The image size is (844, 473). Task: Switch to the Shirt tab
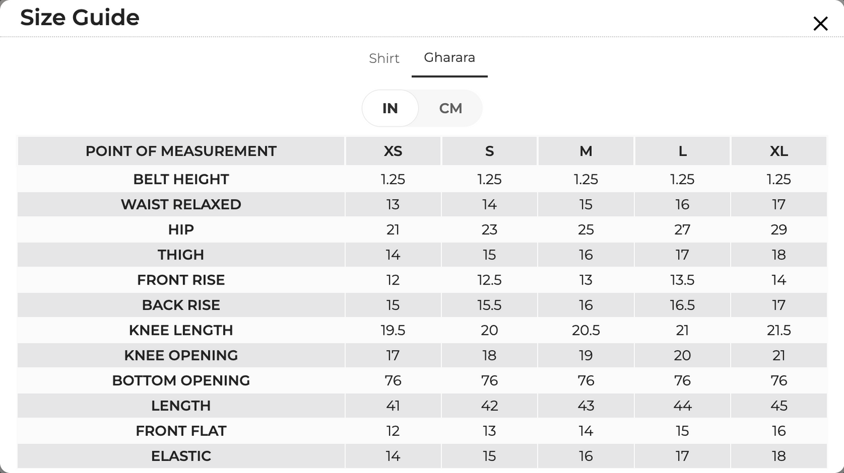pyautogui.click(x=384, y=58)
